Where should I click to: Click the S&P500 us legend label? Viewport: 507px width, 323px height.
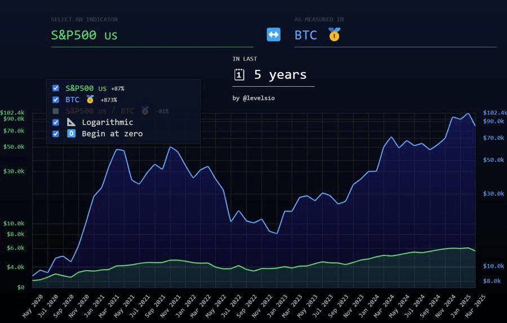click(x=86, y=88)
